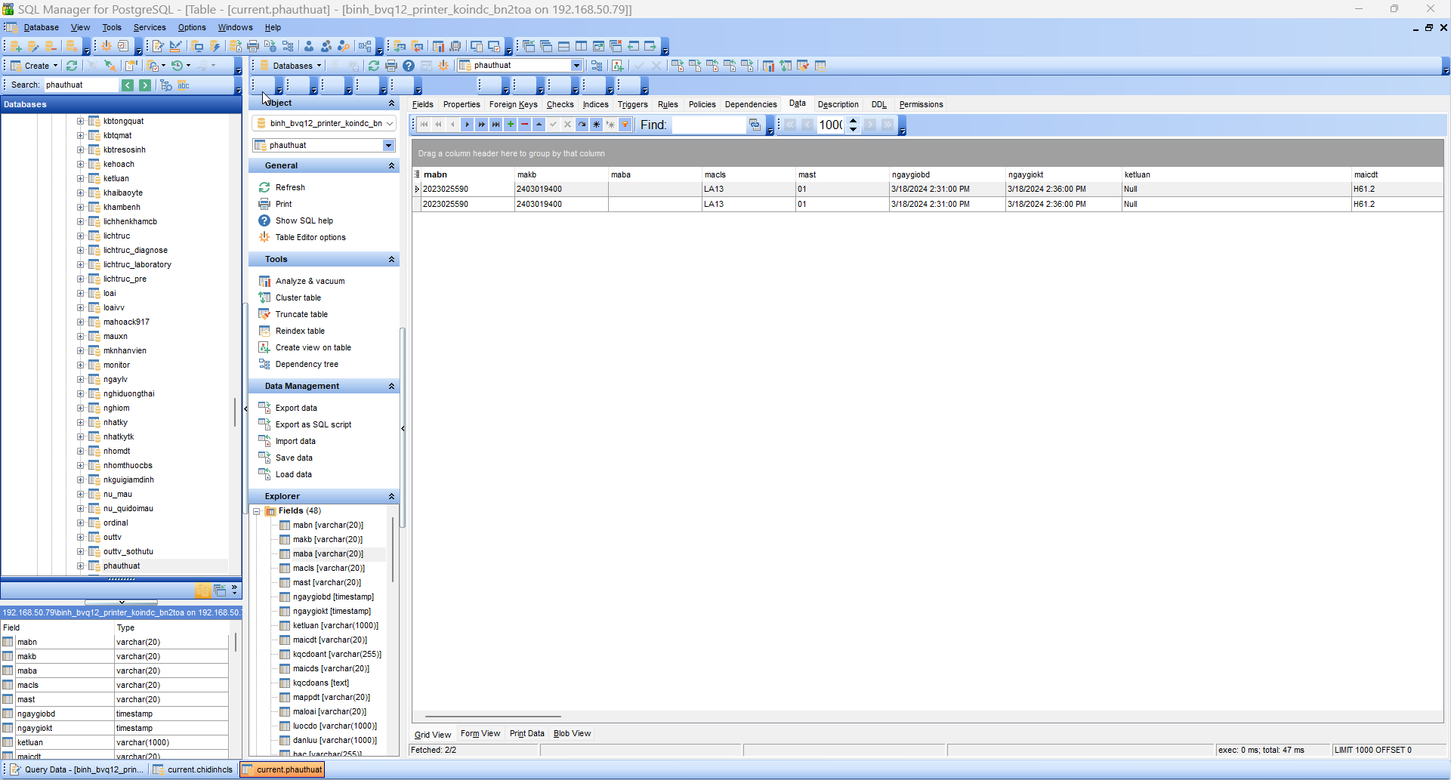Open the Services menu
Screen dimensions: 1451x780
tap(150, 27)
